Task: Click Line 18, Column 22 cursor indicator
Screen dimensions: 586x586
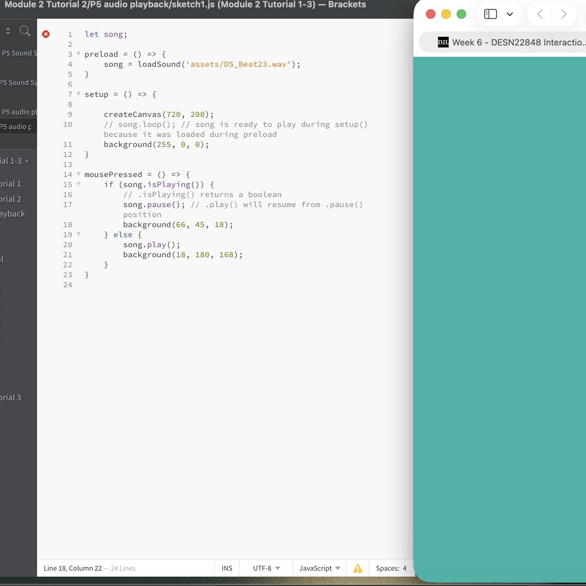Action: [72, 568]
